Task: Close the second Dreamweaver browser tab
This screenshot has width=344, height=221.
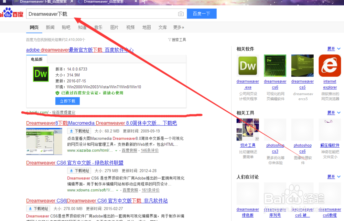Action: point(136,1)
